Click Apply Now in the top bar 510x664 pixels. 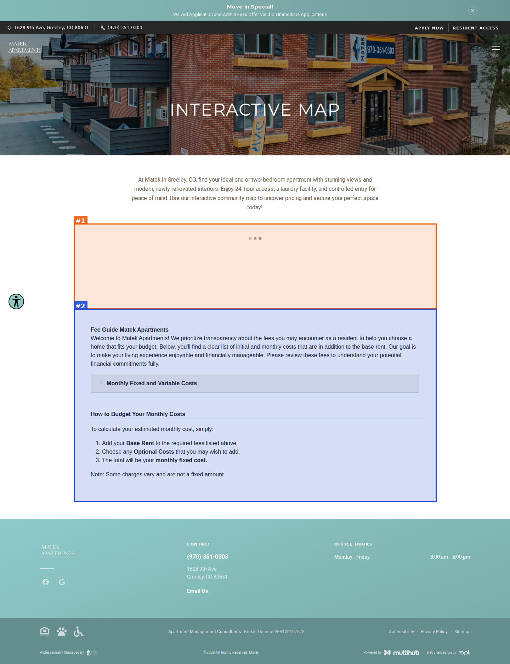click(x=429, y=28)
